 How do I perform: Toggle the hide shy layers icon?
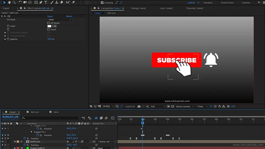click(96, 118)
